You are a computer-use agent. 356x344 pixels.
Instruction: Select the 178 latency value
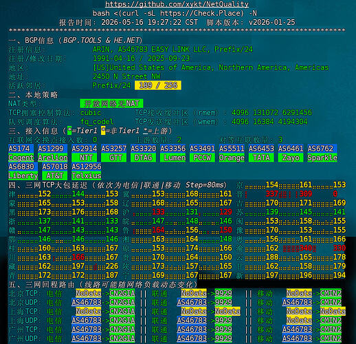[340, 257]
